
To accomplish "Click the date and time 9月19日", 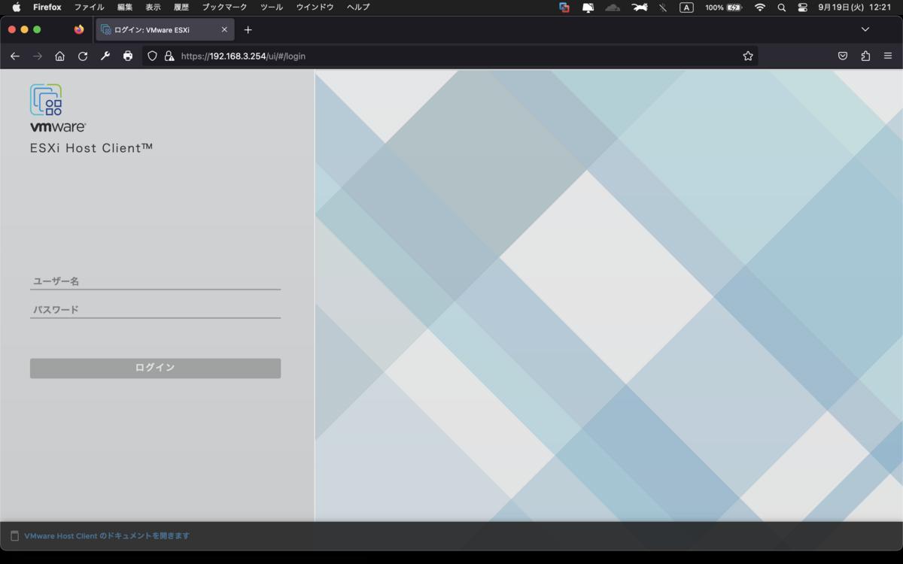I will (x=855, y=8).
